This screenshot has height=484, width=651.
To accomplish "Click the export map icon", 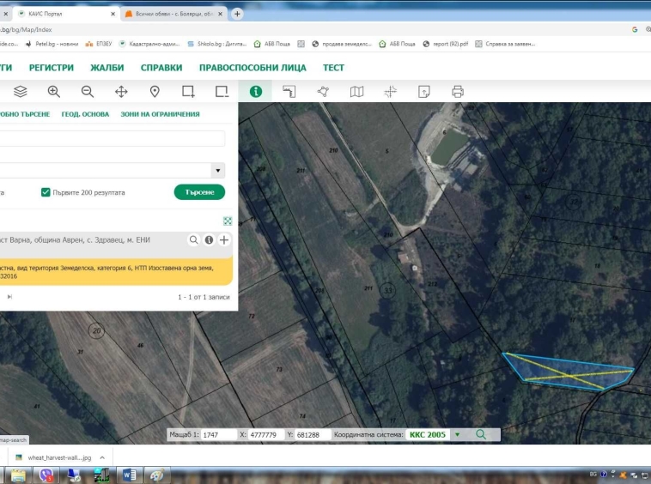I will tap(424, 91).
